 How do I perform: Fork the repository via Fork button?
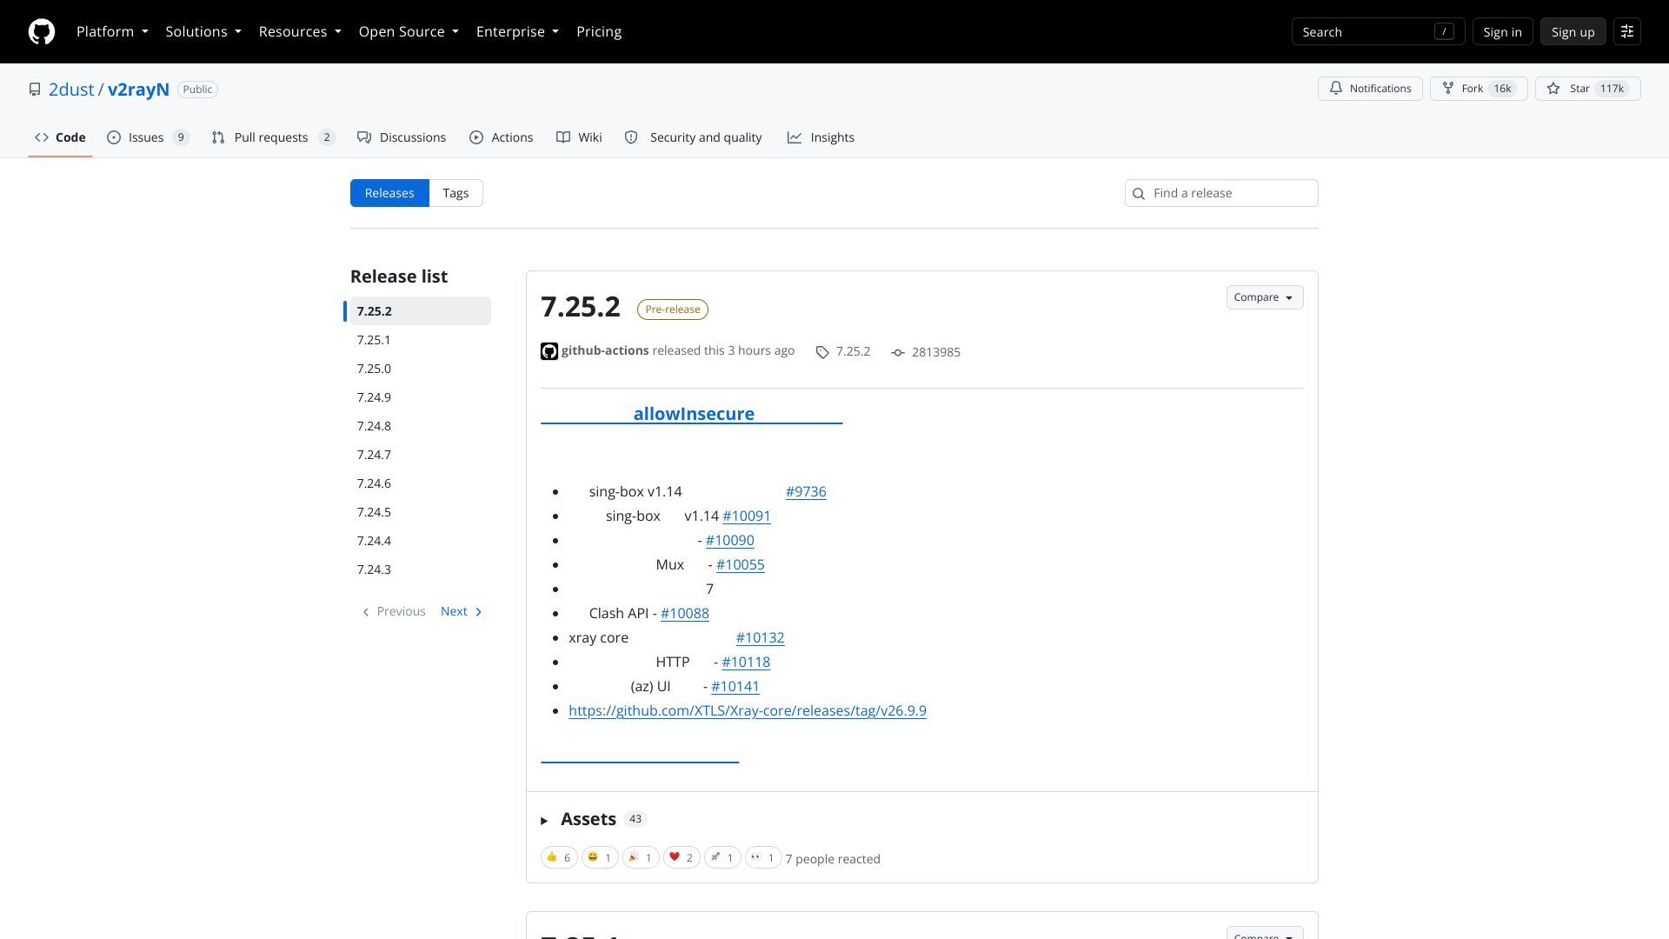1479,89
